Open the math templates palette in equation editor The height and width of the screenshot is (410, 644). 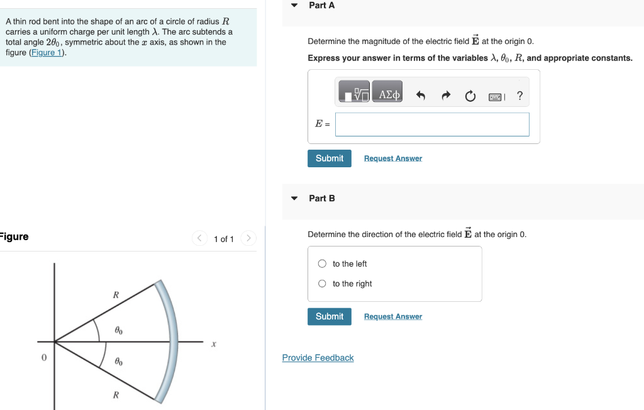click(x=352, y=91)
